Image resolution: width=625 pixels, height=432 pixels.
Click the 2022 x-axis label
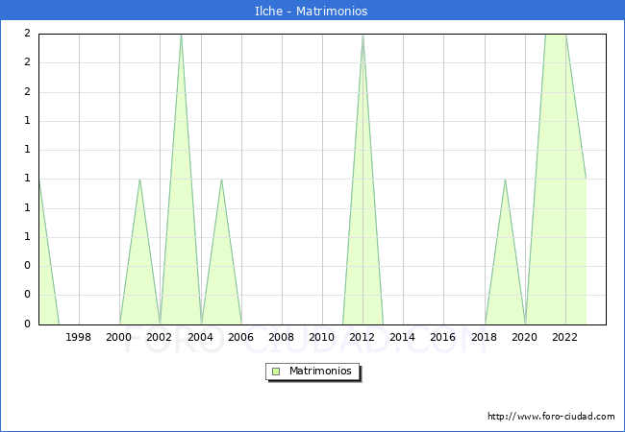point(565,337)
